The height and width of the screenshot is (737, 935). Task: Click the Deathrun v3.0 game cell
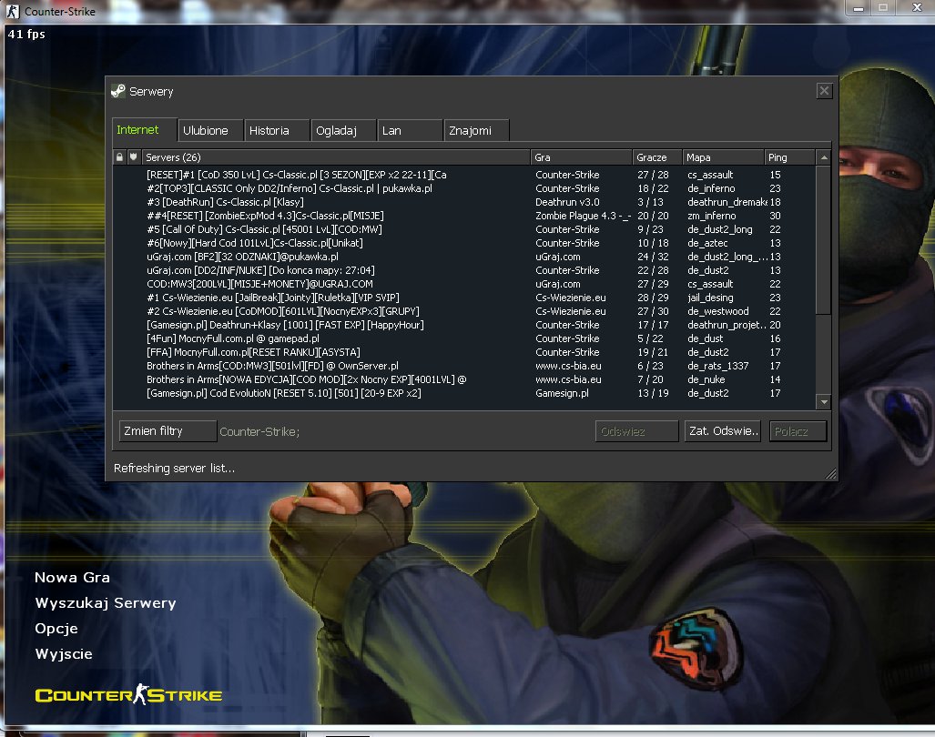coord(568,202)
